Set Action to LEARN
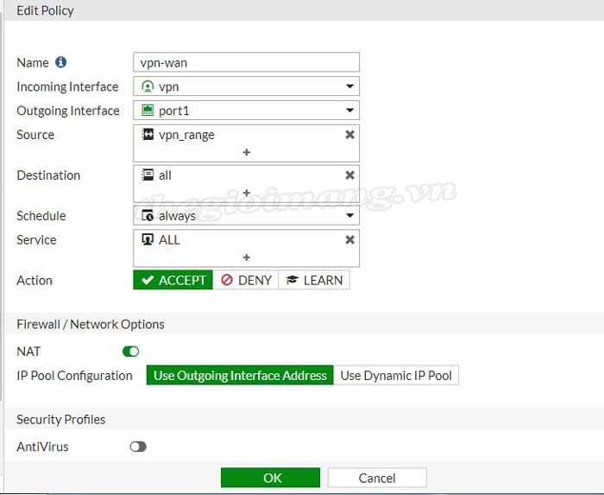Screen dimensions: 604x495 pos(314,280)
